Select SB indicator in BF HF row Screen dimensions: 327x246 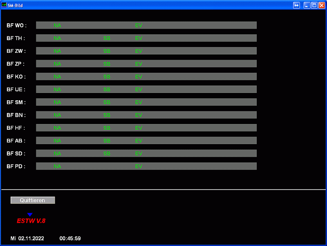pyautogui.click(x=107, y=128)
